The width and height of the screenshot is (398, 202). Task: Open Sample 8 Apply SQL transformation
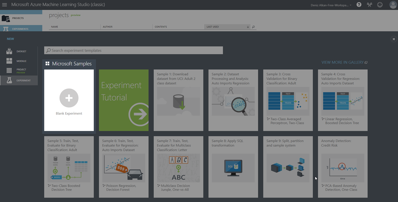[x=233, y=167]
